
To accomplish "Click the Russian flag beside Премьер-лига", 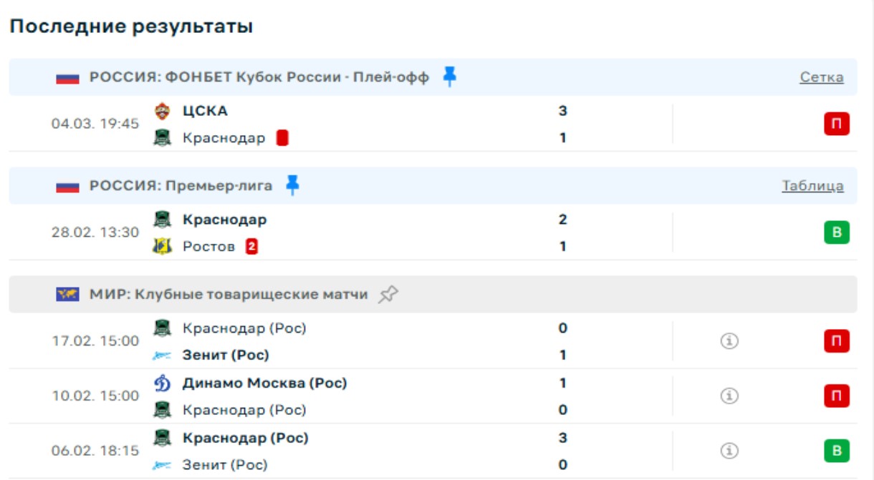I will point(67,186).
